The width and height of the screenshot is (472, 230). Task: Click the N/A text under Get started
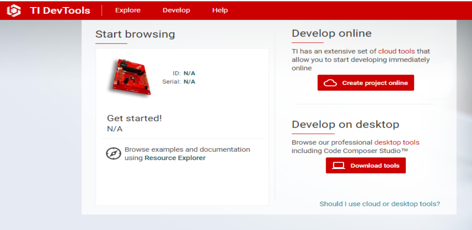(115, 129)
